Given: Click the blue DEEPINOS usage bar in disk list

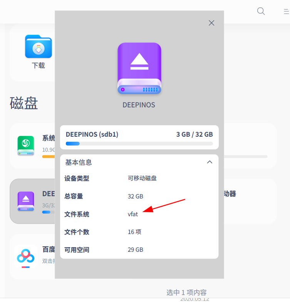Looking at the screenshot, I should click(46, 212).
